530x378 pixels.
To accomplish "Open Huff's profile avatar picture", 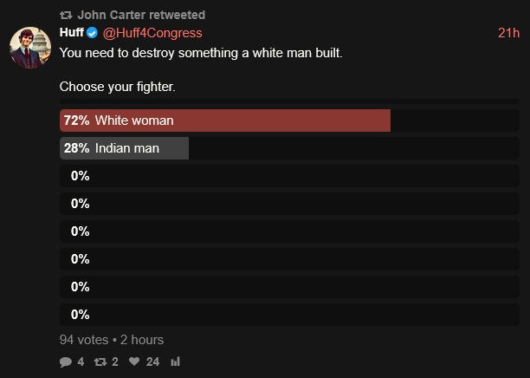I will (30, 48).
